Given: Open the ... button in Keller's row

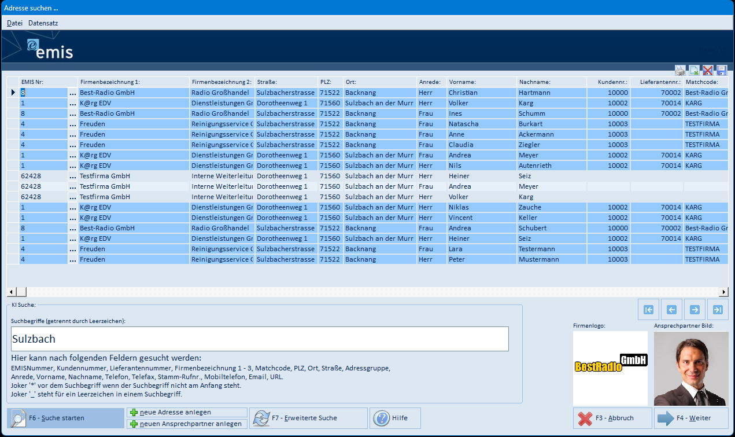Looking at the screenshot, I should pyautogui.click(x=73, y=218).
